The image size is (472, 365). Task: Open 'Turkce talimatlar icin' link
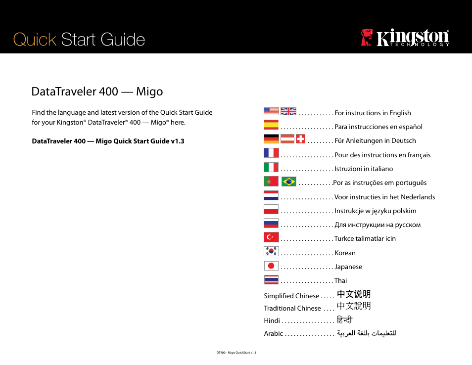[x=365, y=238]
